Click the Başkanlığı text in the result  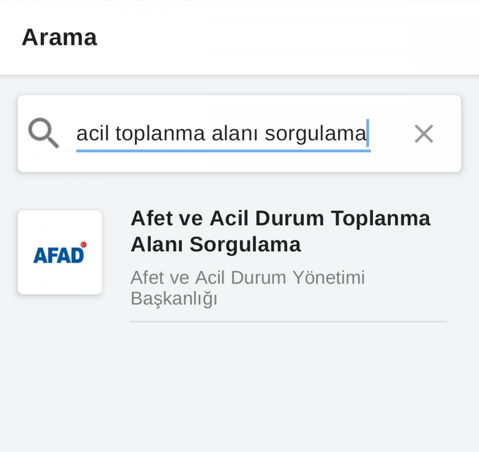174,299
